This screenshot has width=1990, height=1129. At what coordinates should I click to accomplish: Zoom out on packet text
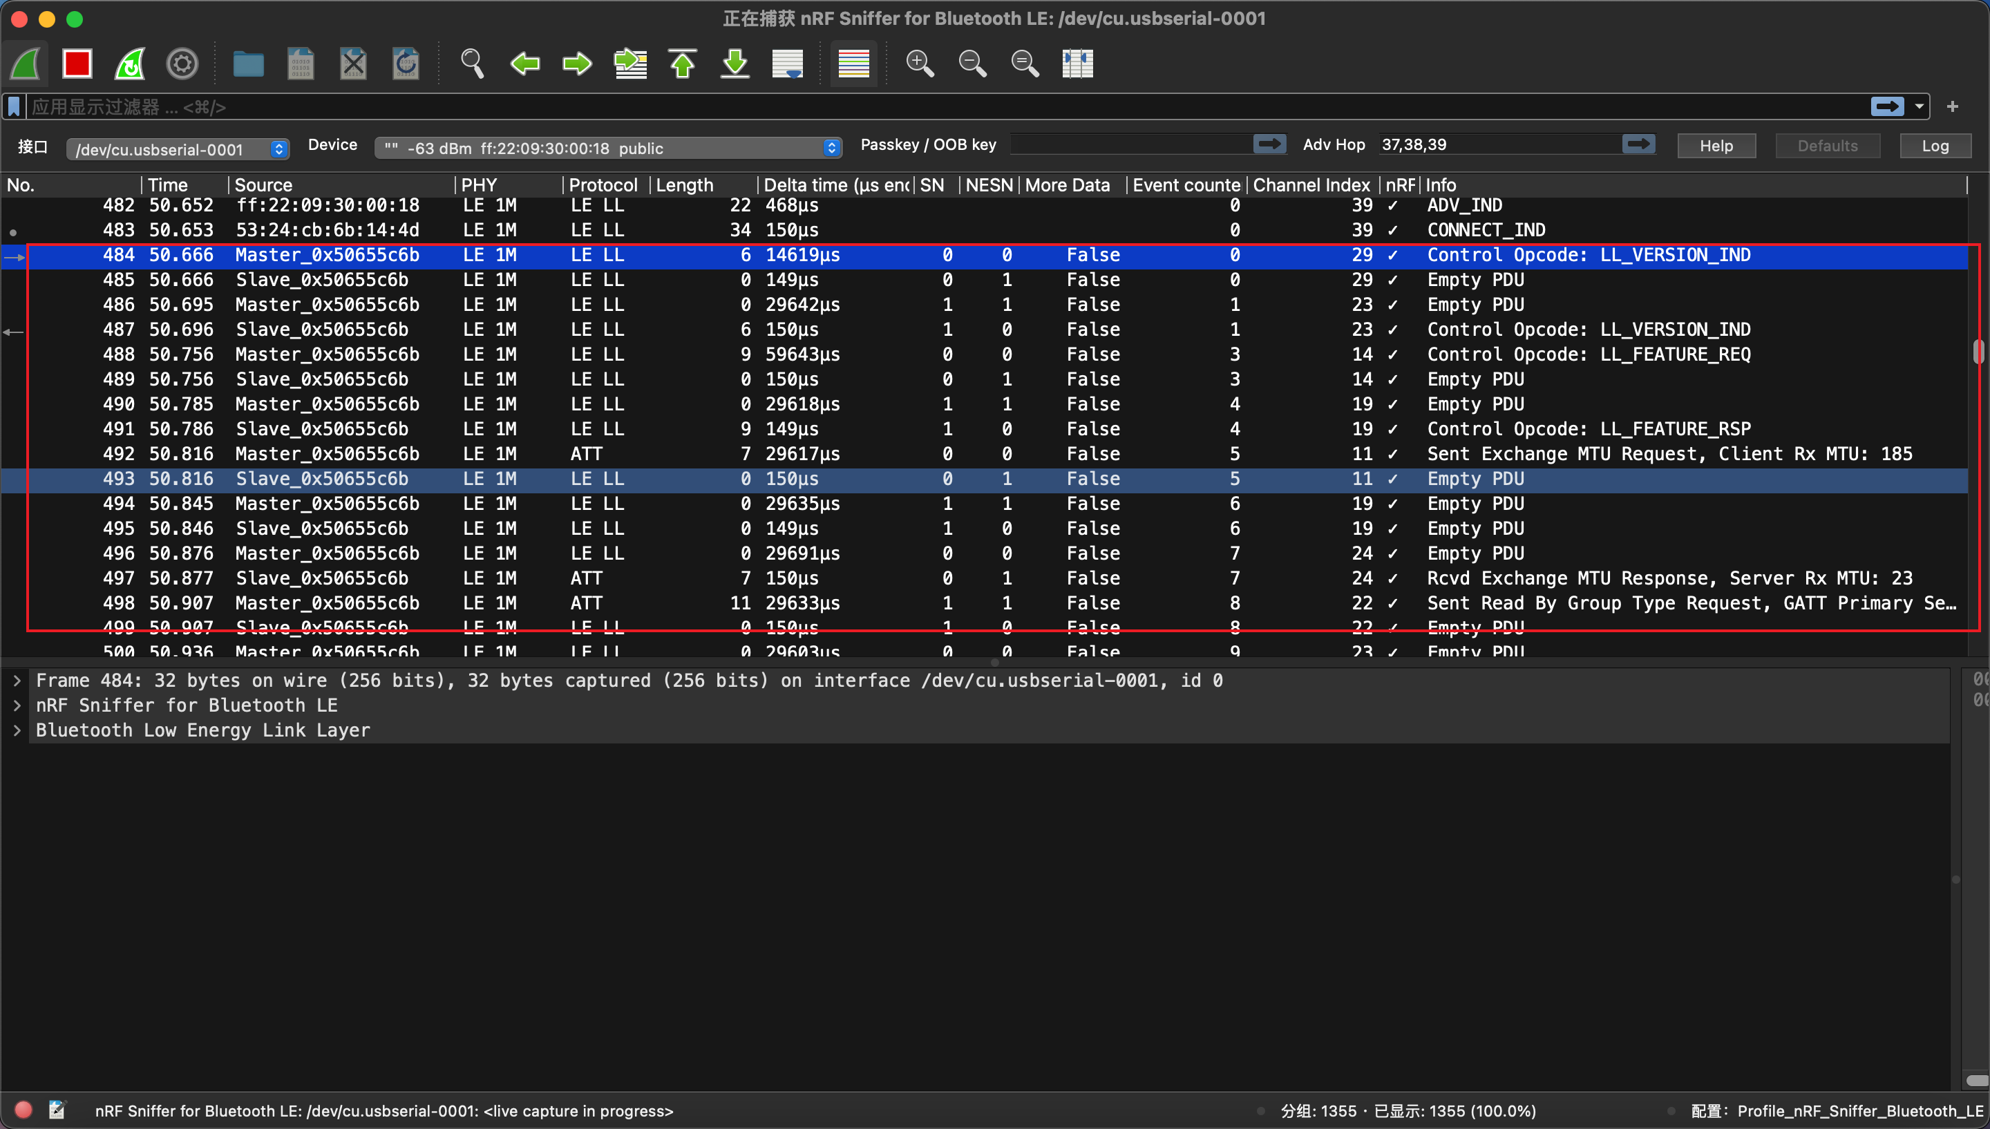click(x=972, y=64)
